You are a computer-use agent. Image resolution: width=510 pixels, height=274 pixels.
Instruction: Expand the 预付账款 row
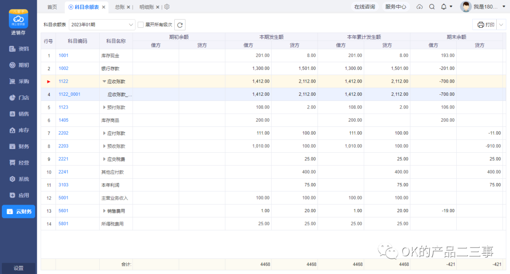click(x=104, y=107)
